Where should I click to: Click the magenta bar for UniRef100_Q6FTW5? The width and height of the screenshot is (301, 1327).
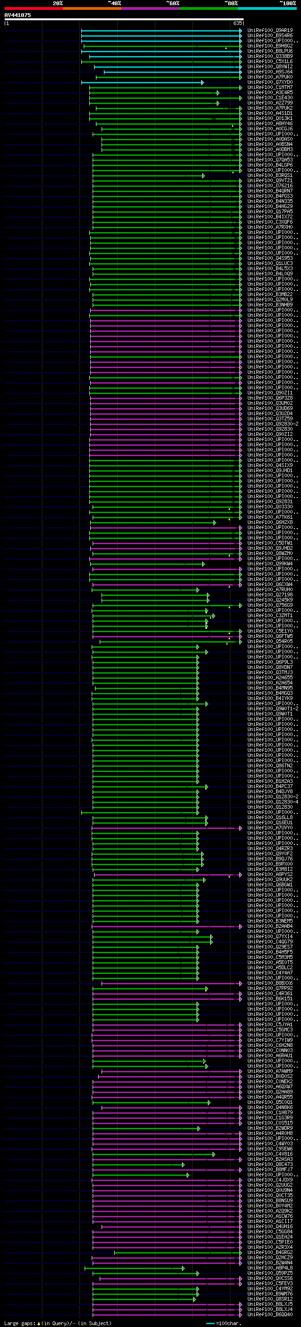click(x=167, y=636)
